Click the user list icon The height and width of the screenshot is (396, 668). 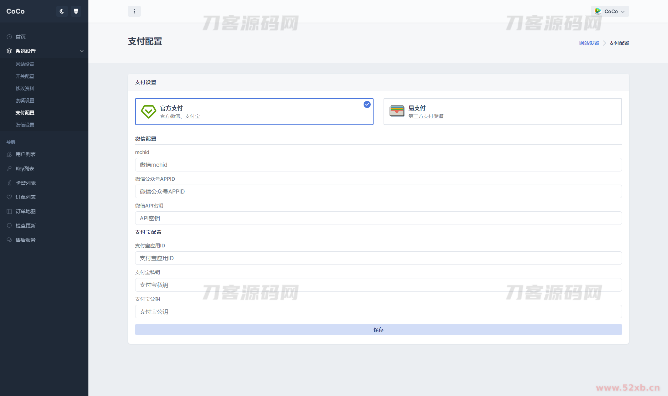pyautogui.click(x=9, y=154)
